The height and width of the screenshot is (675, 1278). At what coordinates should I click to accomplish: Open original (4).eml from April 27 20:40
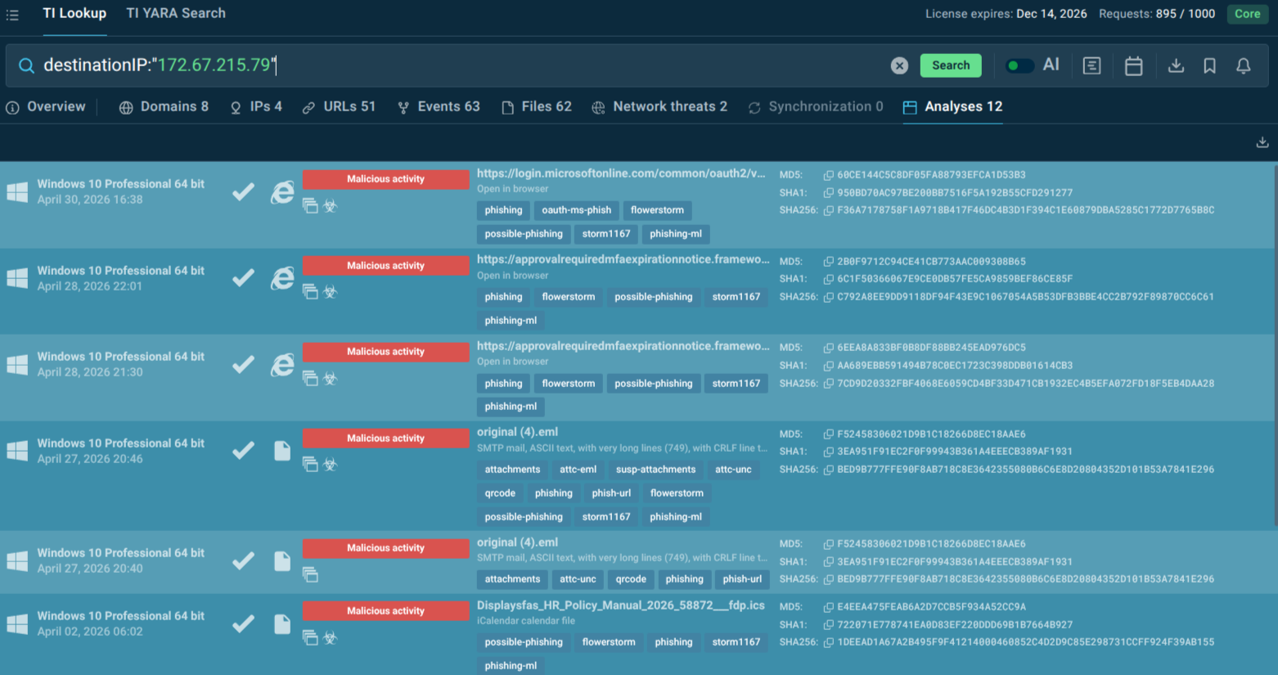tap(517, 542)
